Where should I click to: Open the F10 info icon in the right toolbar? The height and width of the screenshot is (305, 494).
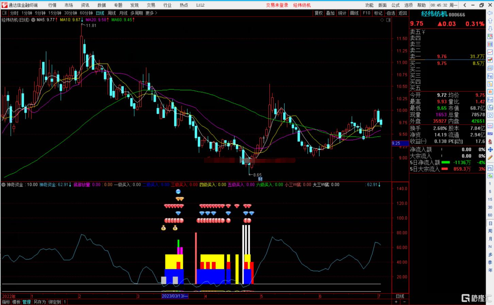(490, 76)
